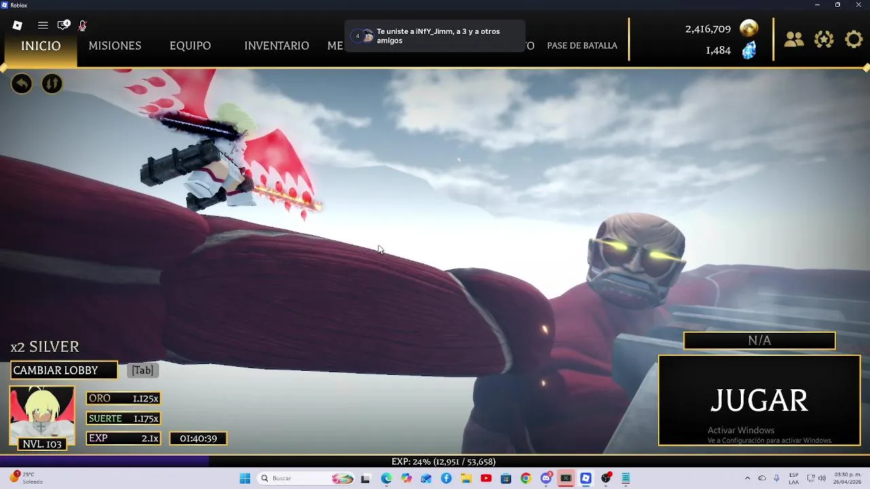
Task: Click the ORO 1.125x multiplier
Action: (124, 399)
